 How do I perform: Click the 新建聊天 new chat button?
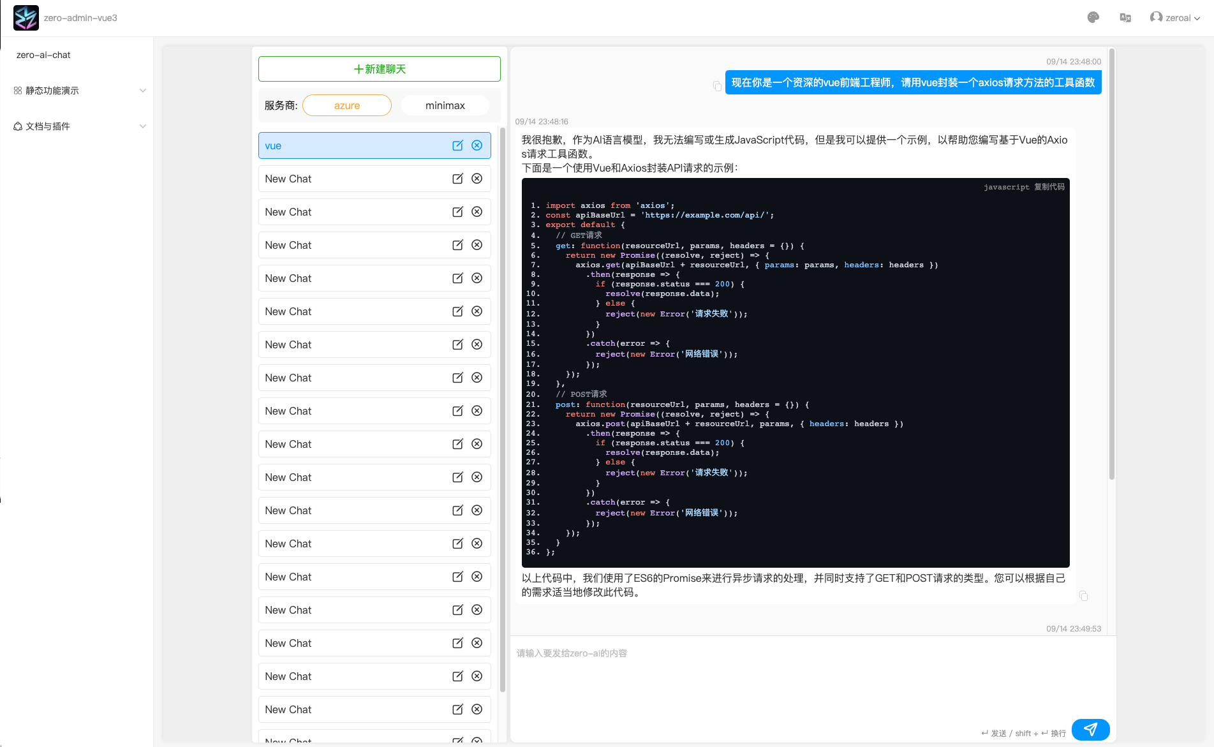(x=379, y=68)
